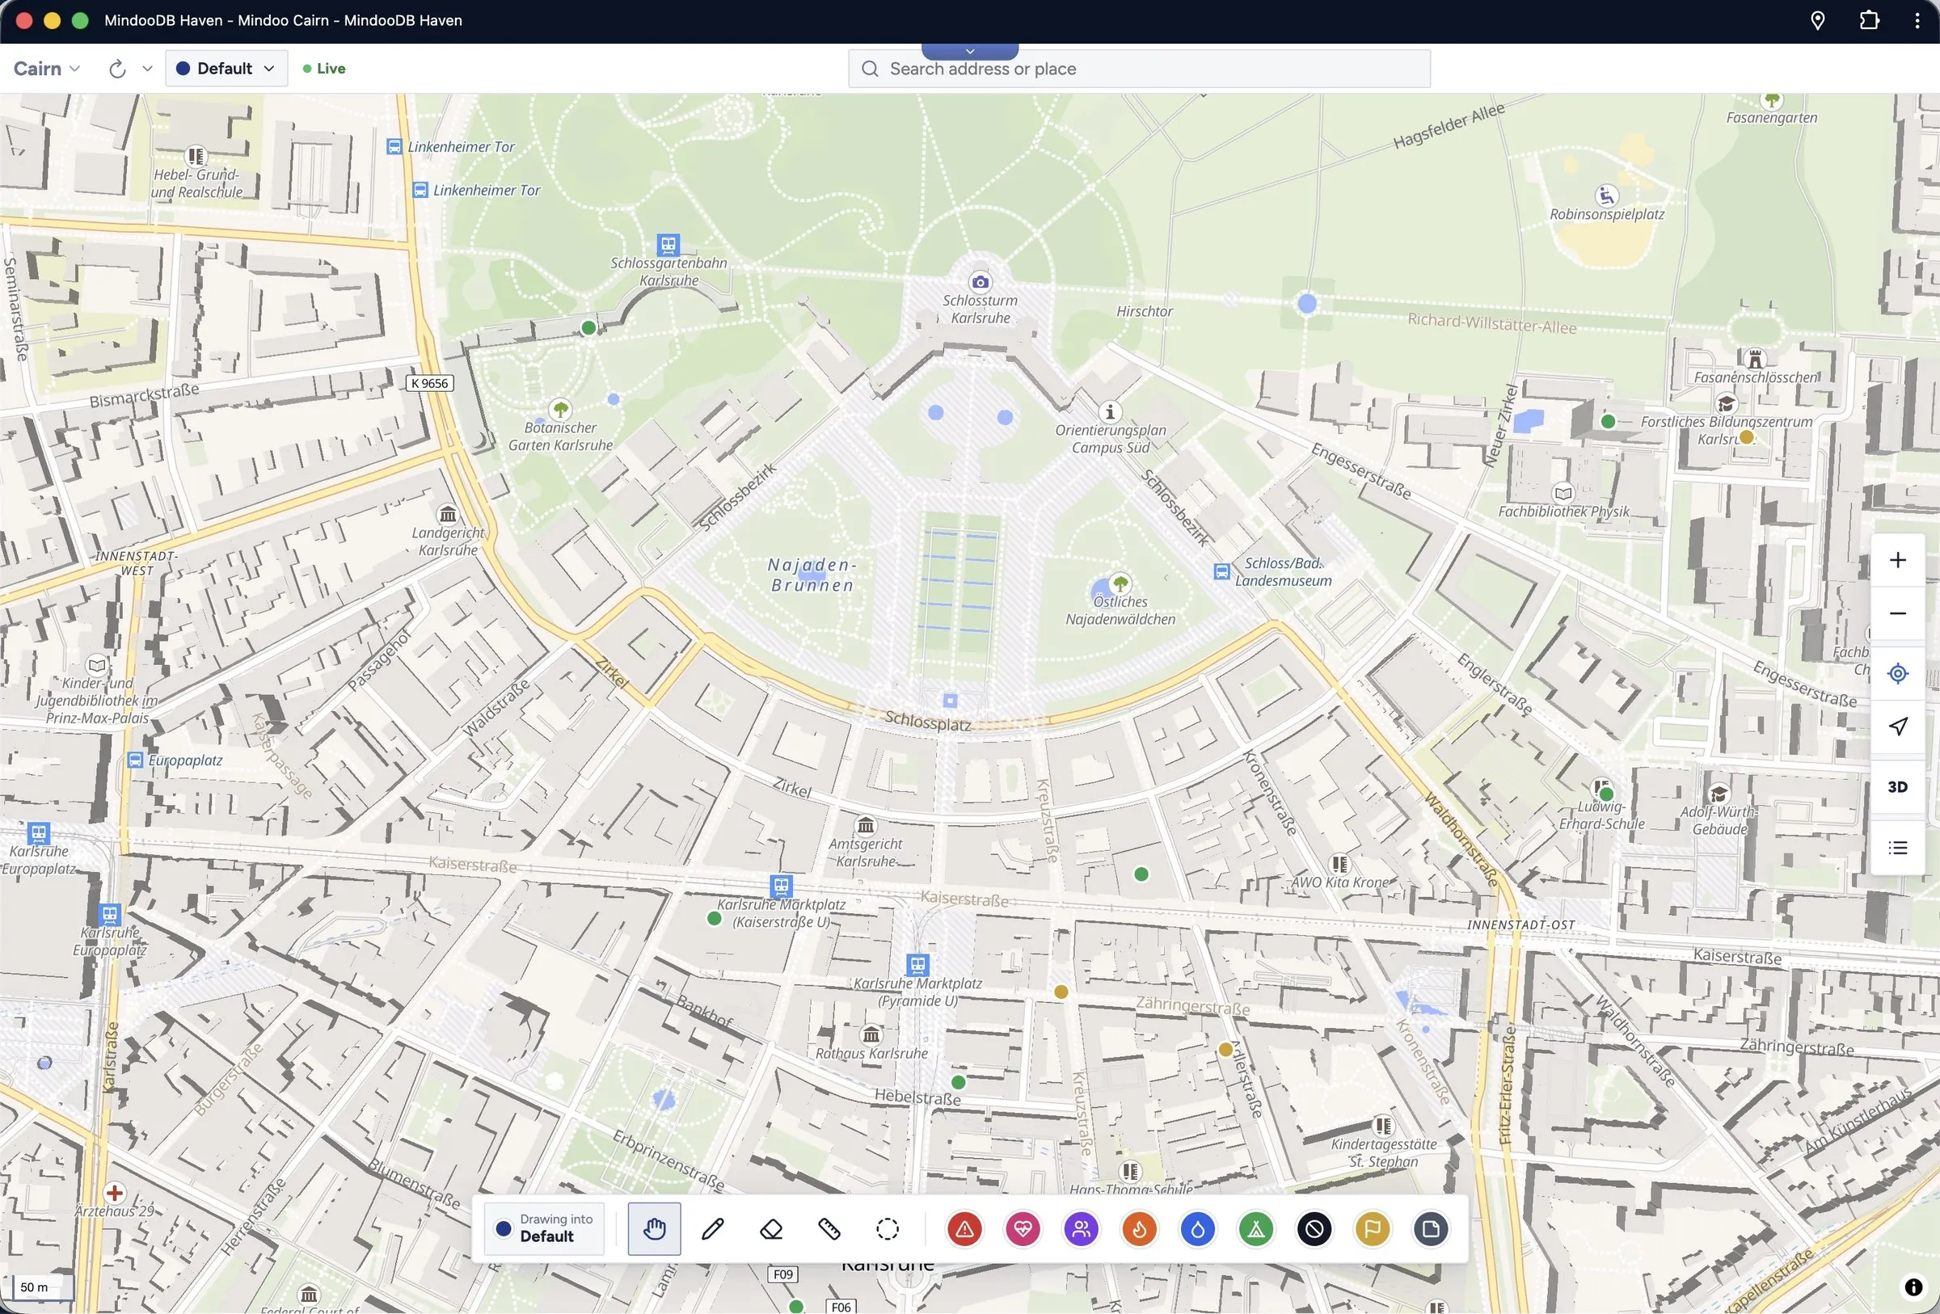Click the compass navigation arrow button
1940x1314 pixels.
tap(1897, 726)
